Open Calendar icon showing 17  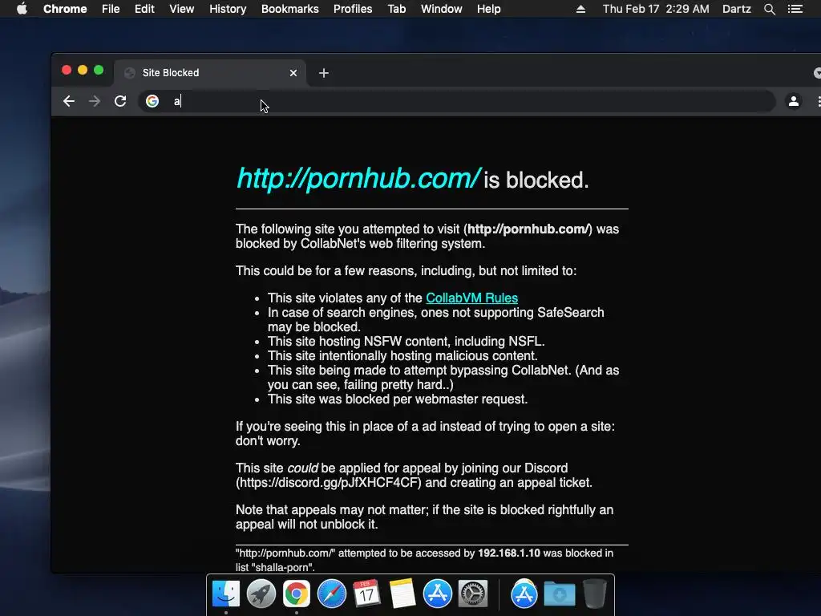pyautogui.click(x=366, y=594)
